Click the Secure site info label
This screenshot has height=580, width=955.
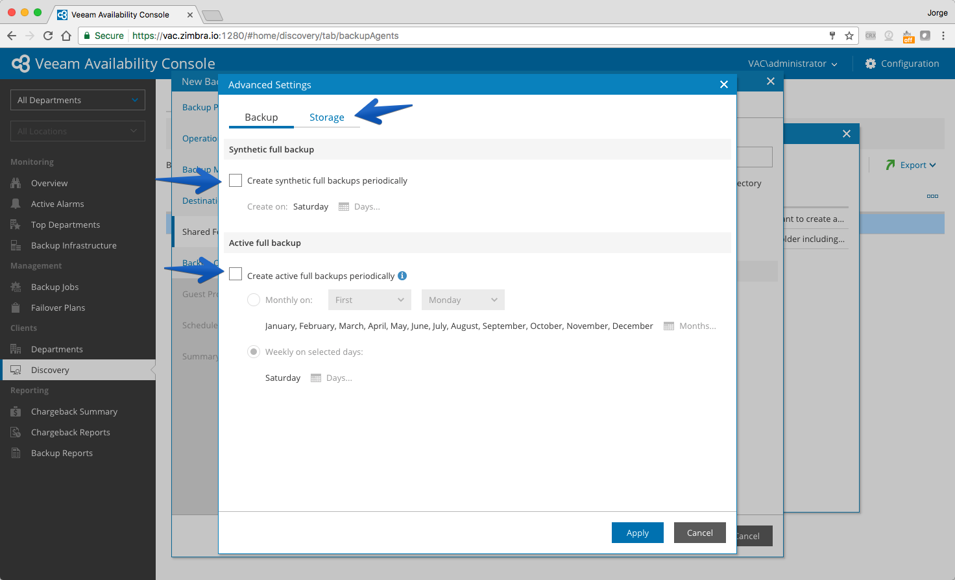click(104, 36)
